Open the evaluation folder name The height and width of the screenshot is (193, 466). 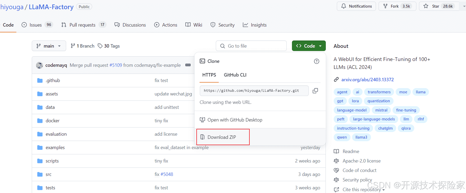click(56, 134)
